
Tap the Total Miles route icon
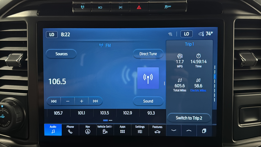179,80
